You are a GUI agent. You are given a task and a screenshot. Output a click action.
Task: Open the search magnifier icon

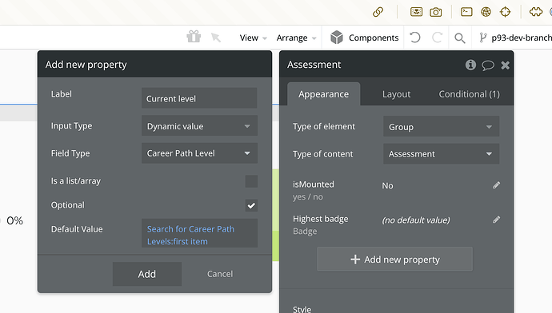pos(460,38)
